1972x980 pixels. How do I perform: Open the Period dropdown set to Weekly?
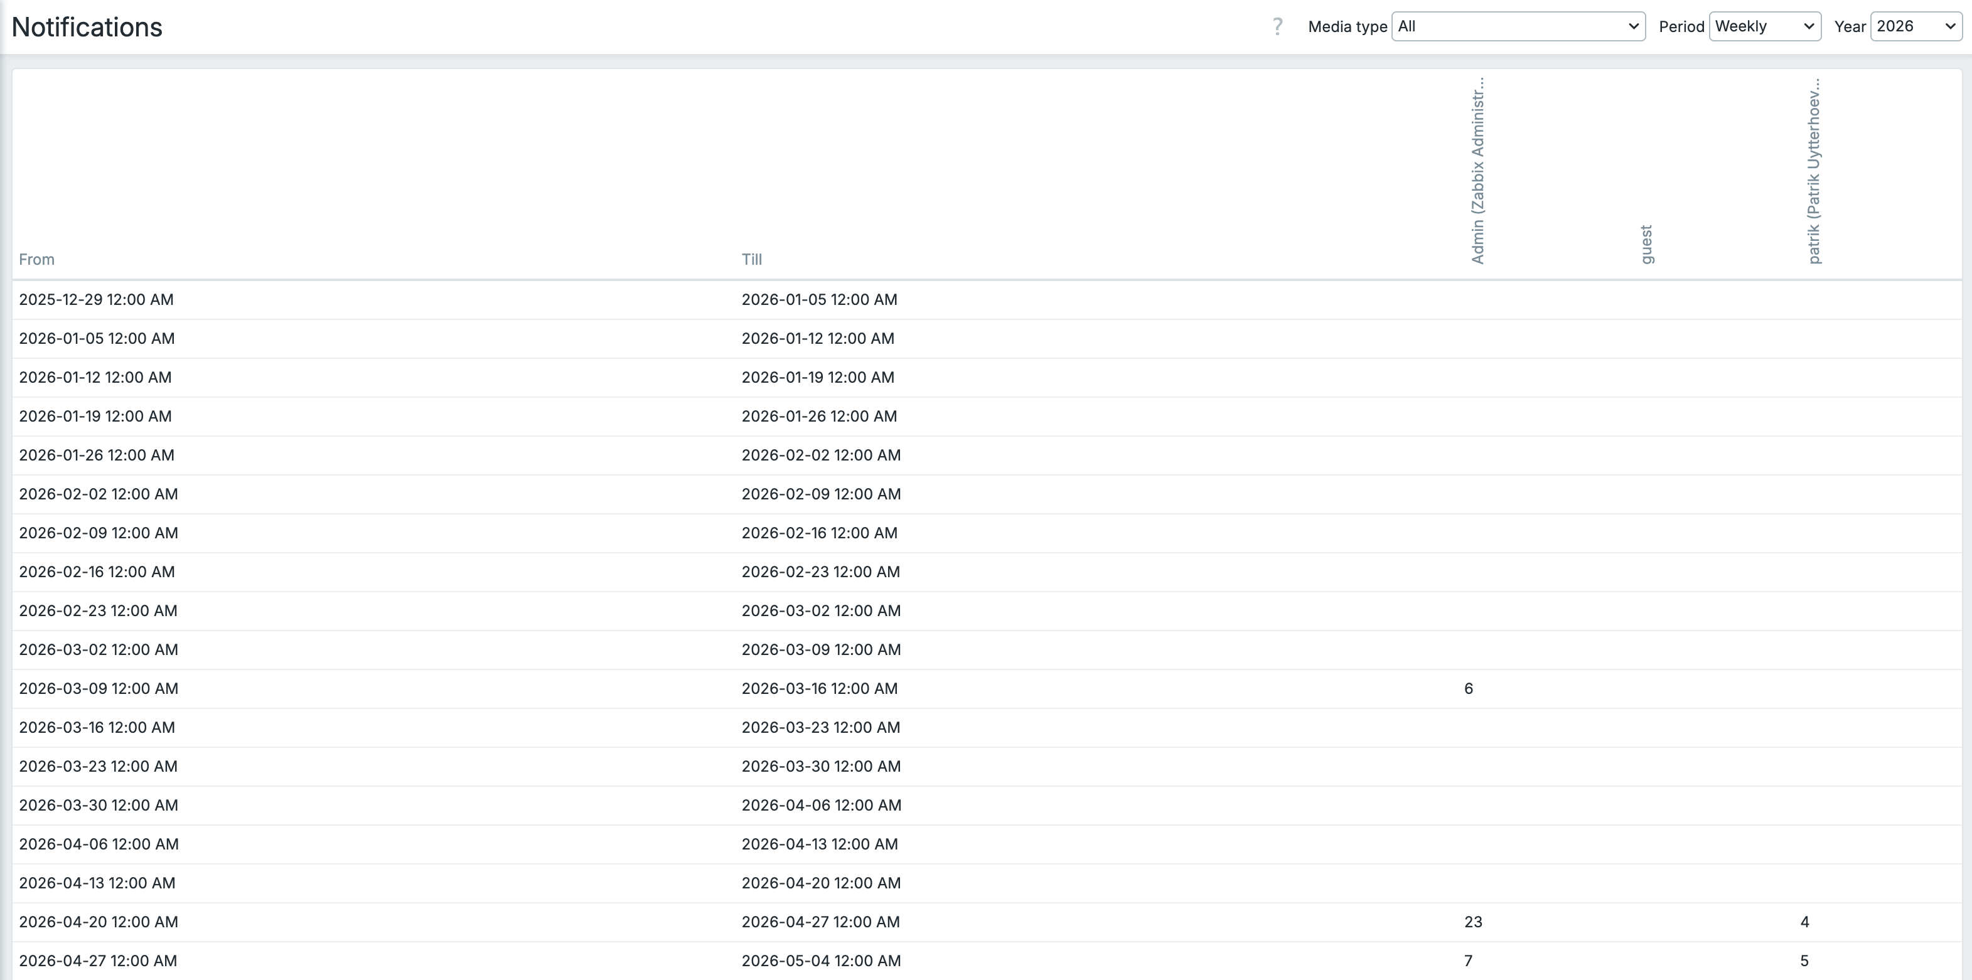tap(1764, 27)
